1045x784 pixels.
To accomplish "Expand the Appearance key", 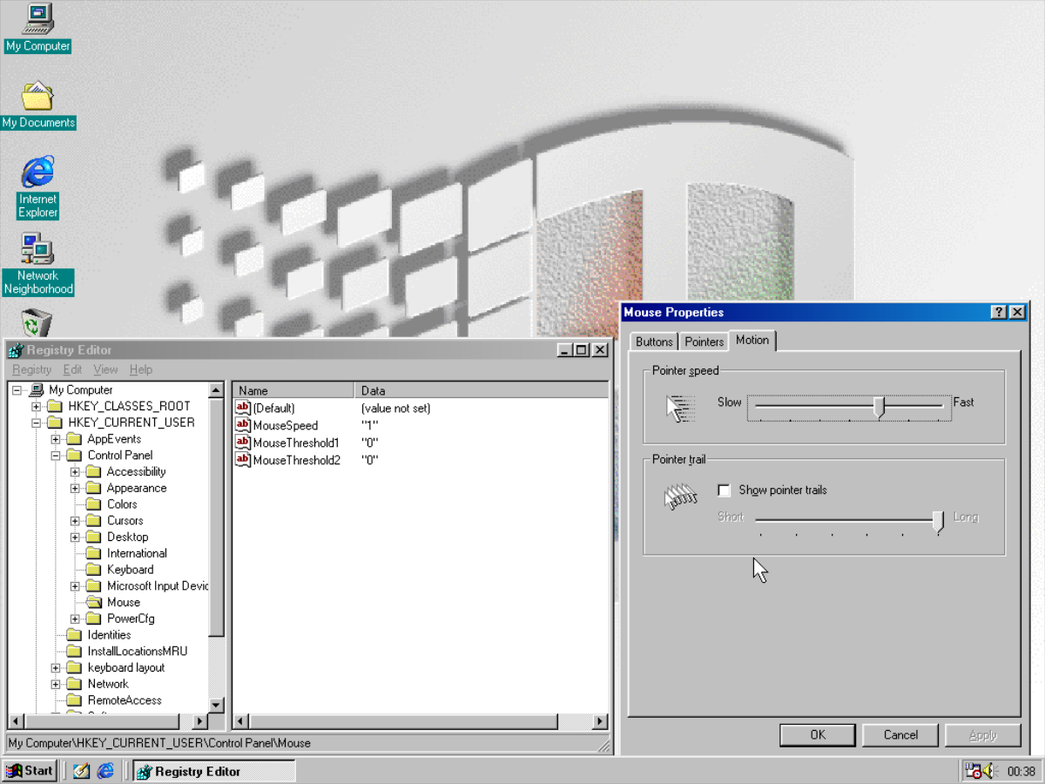I will coord(75,488).
